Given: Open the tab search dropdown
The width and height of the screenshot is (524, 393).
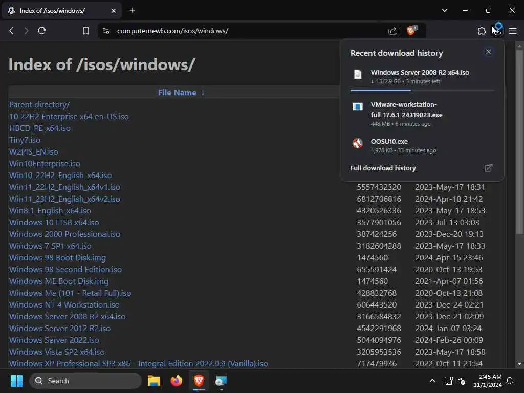Looking at the screenshot, I should 445,10.
